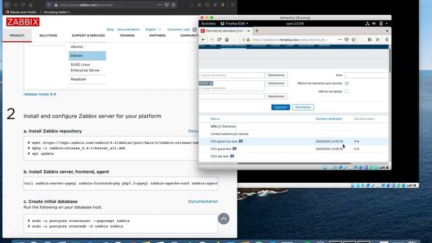Sort table by Nom column header

point(215,119)
